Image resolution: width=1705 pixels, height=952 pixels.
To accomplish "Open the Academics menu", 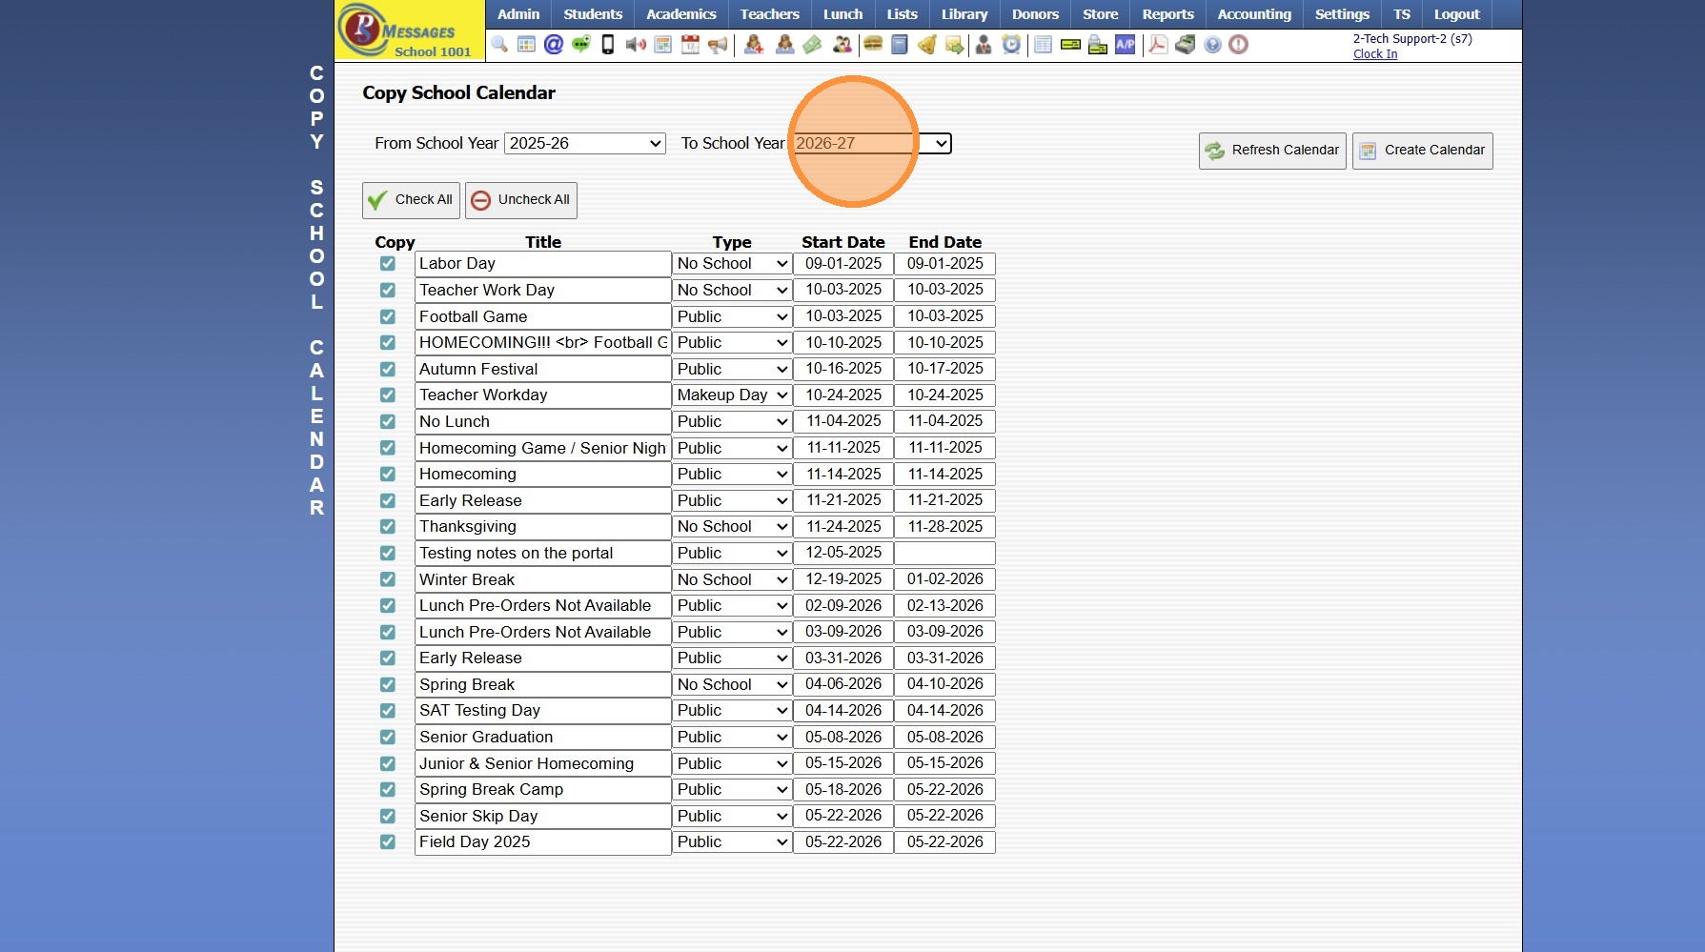I will 681,14.
